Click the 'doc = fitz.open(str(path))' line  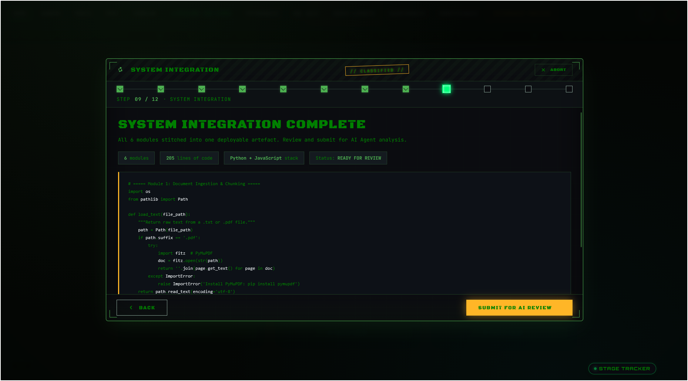[x=190, y=261]
